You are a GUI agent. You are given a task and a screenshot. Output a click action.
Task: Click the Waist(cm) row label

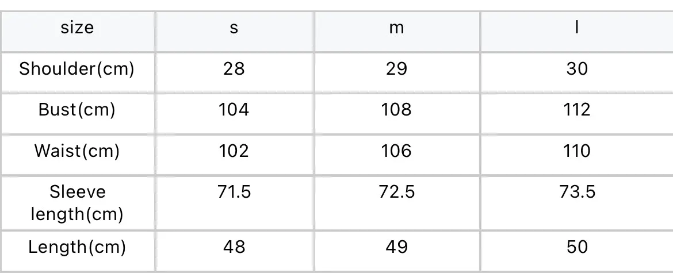(x=77, y=155)
